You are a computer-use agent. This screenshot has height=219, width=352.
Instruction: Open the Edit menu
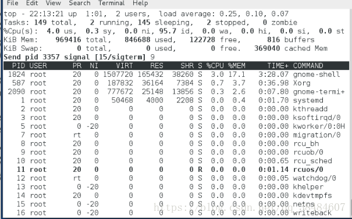[x=32, y=3]
